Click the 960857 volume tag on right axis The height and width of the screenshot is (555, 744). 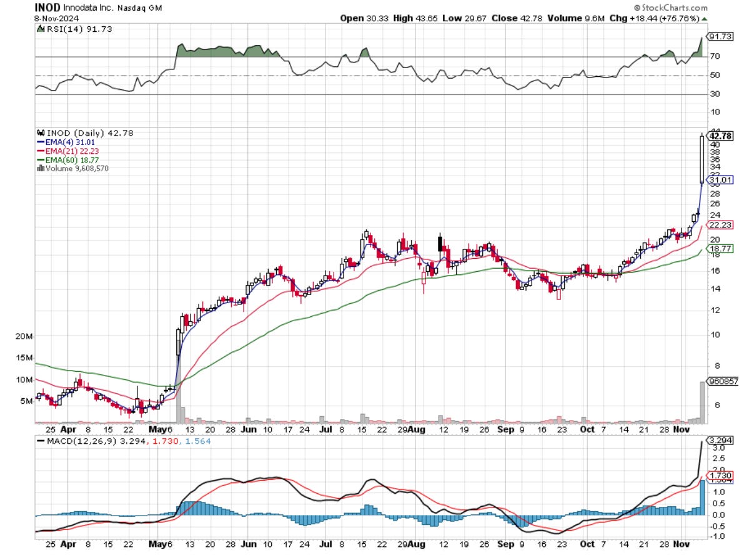[x=723, y=381]
